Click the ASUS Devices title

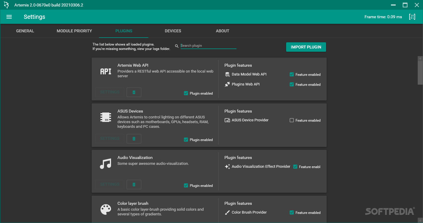click(x=130, y=111)
